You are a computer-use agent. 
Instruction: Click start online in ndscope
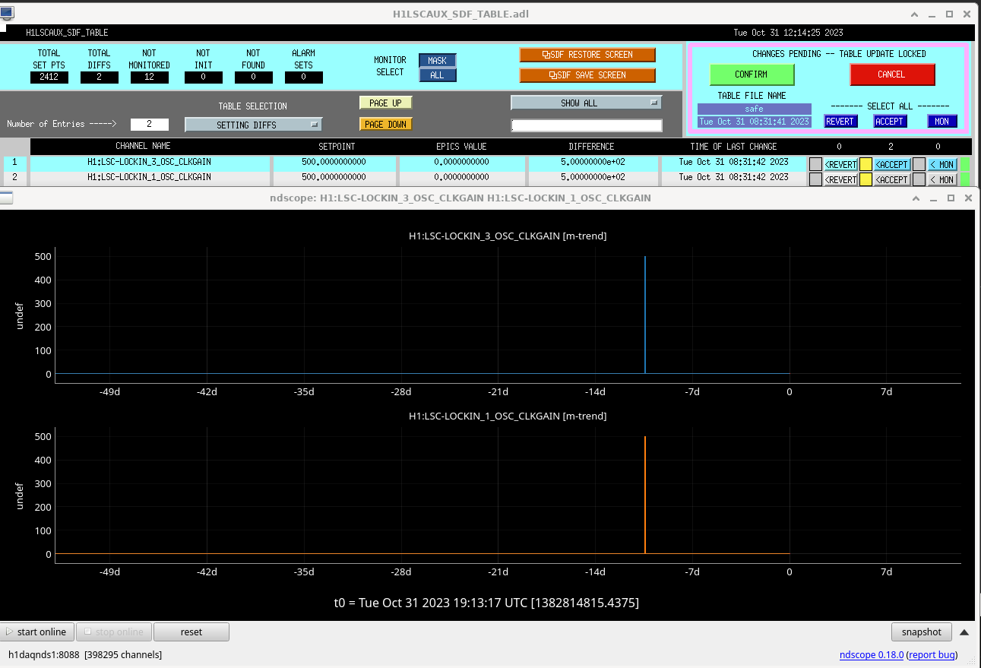pyautogui.click(x=36, y=632)
